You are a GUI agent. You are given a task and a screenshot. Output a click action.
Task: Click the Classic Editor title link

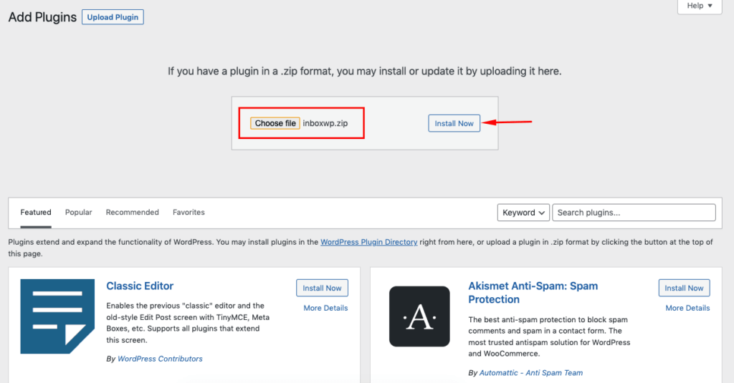point(140,286)
